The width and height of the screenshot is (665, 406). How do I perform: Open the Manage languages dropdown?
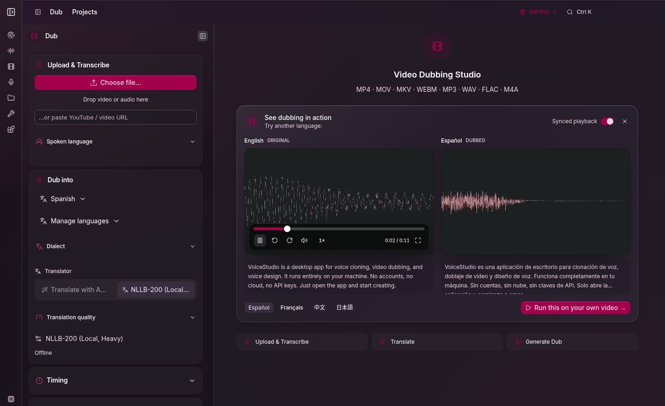click(79, 221)
